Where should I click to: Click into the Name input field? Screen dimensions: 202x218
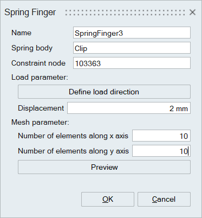(x=132, y=33)
